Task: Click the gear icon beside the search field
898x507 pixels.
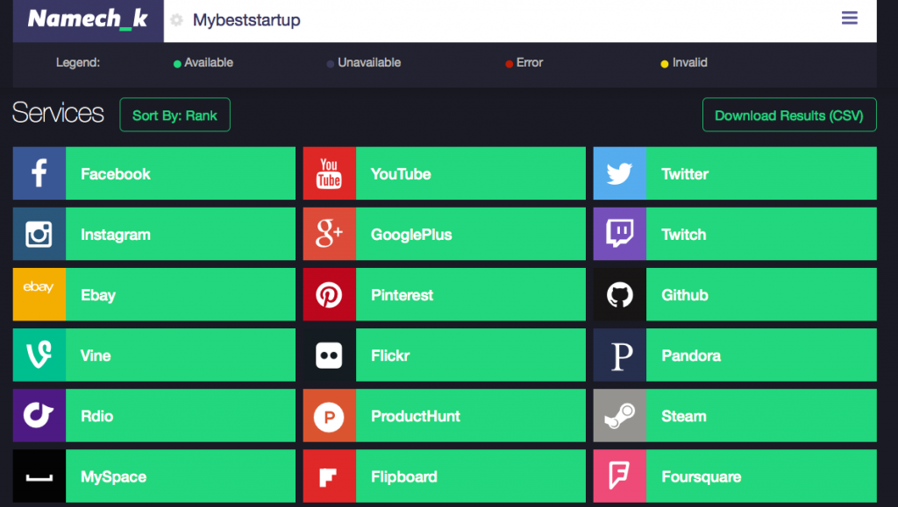Action: pos(176,20)
